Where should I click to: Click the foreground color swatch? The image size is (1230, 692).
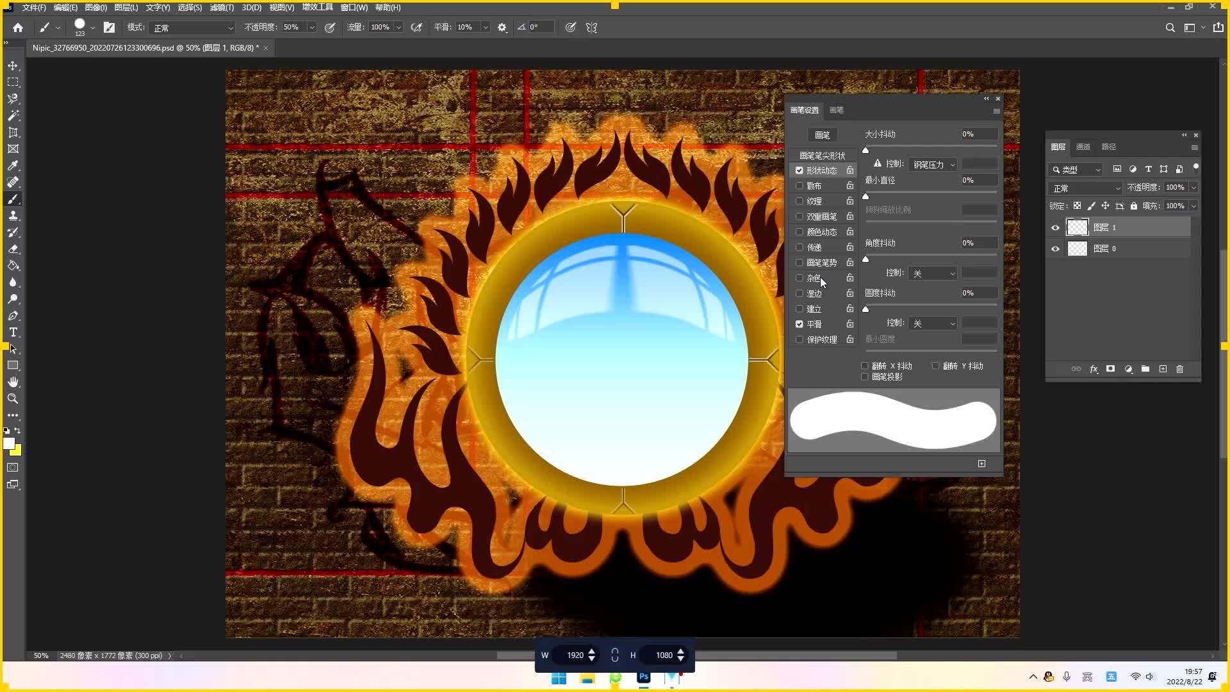[x=8, y=443]
